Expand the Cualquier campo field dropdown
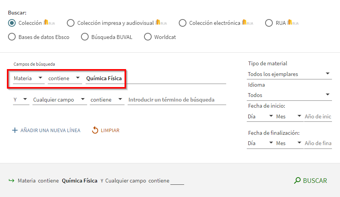Image resolution: width=340 pixels, height=197 pixels. 59,100
